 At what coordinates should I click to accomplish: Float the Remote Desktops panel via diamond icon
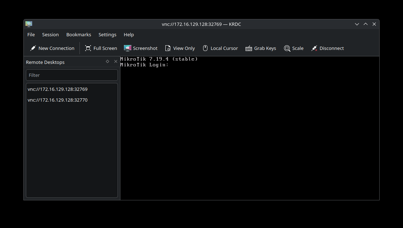click(x=107, y=61)
